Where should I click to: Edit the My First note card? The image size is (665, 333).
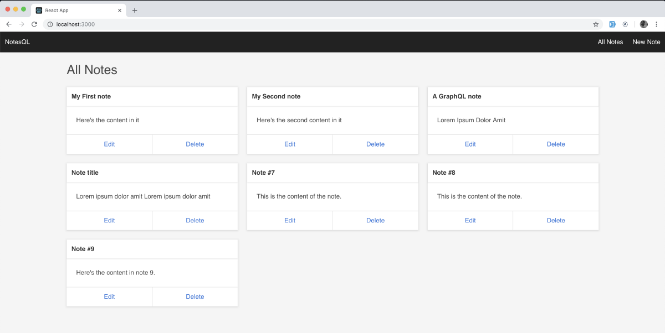point(109,144)
